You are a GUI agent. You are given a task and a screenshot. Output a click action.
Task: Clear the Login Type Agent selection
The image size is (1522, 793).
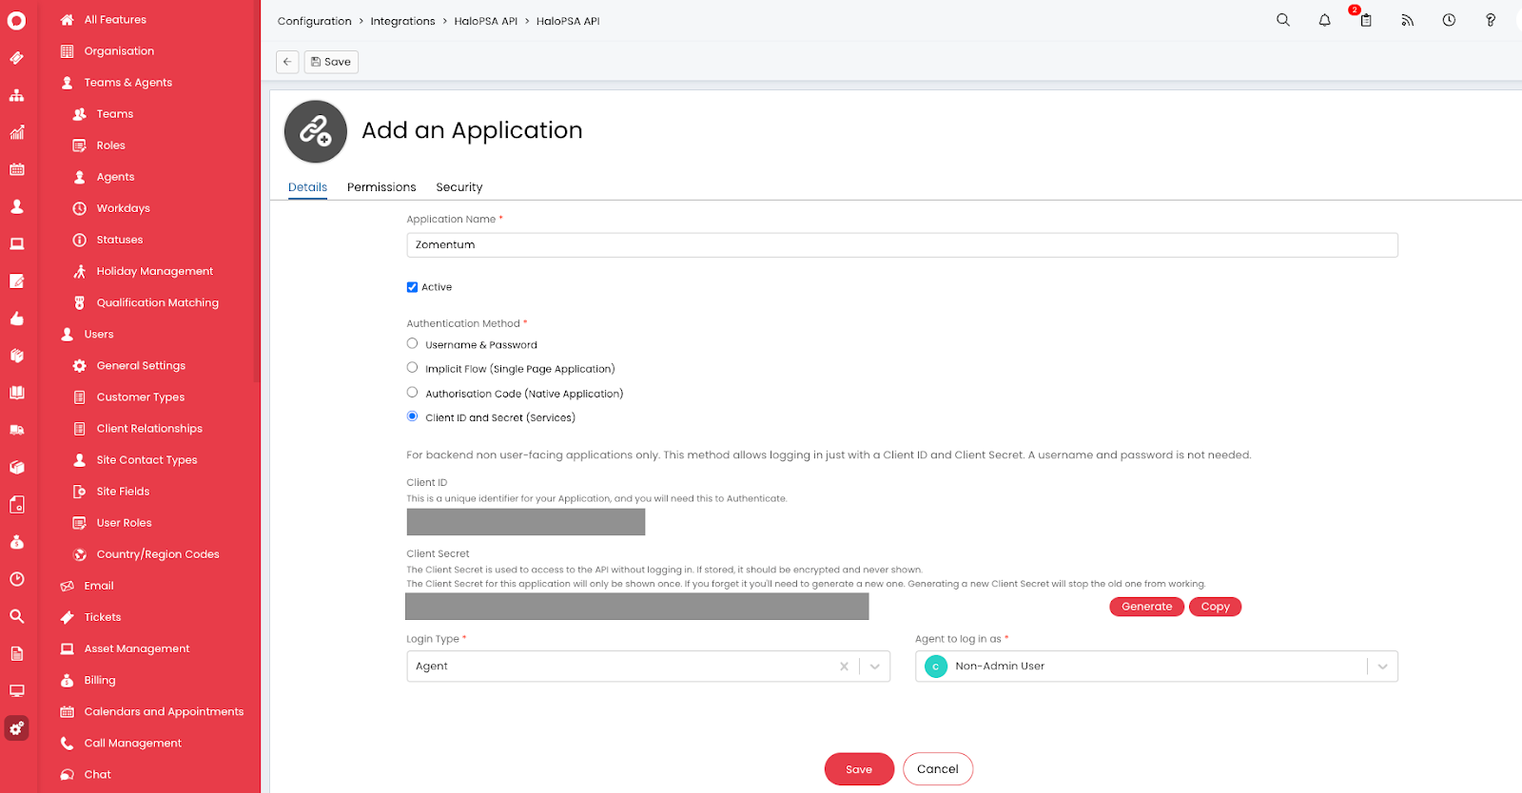click(x=844, y=667)
